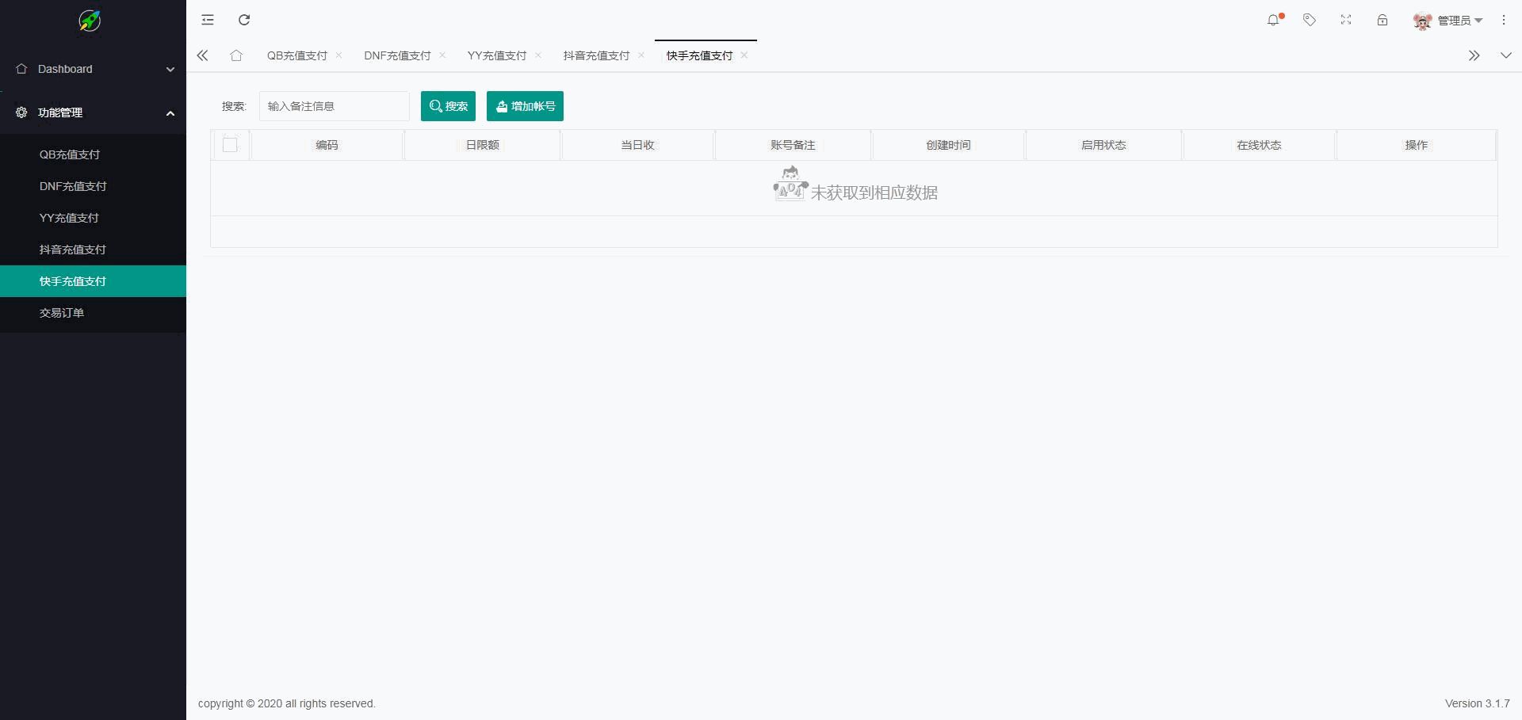Click the lock screen icon
The image size is (1522, 720).
tap(1382, 21)
